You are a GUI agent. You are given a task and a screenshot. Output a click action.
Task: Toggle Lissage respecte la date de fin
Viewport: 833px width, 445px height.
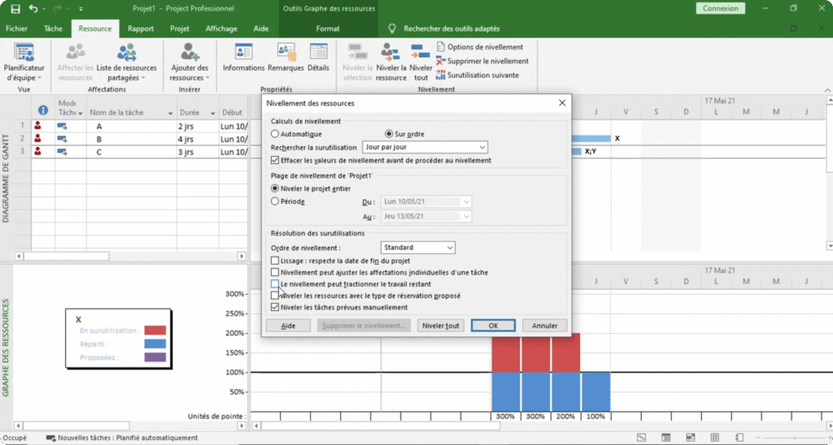coord(275,261)
